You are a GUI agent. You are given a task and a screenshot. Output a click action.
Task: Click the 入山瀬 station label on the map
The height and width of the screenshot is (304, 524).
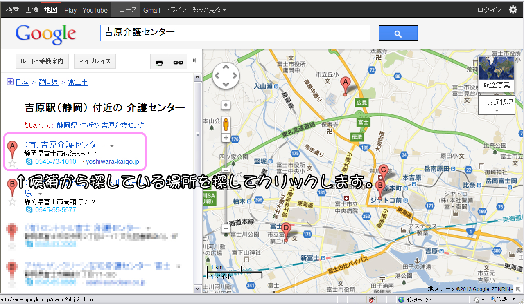click(x=263, y=86)
